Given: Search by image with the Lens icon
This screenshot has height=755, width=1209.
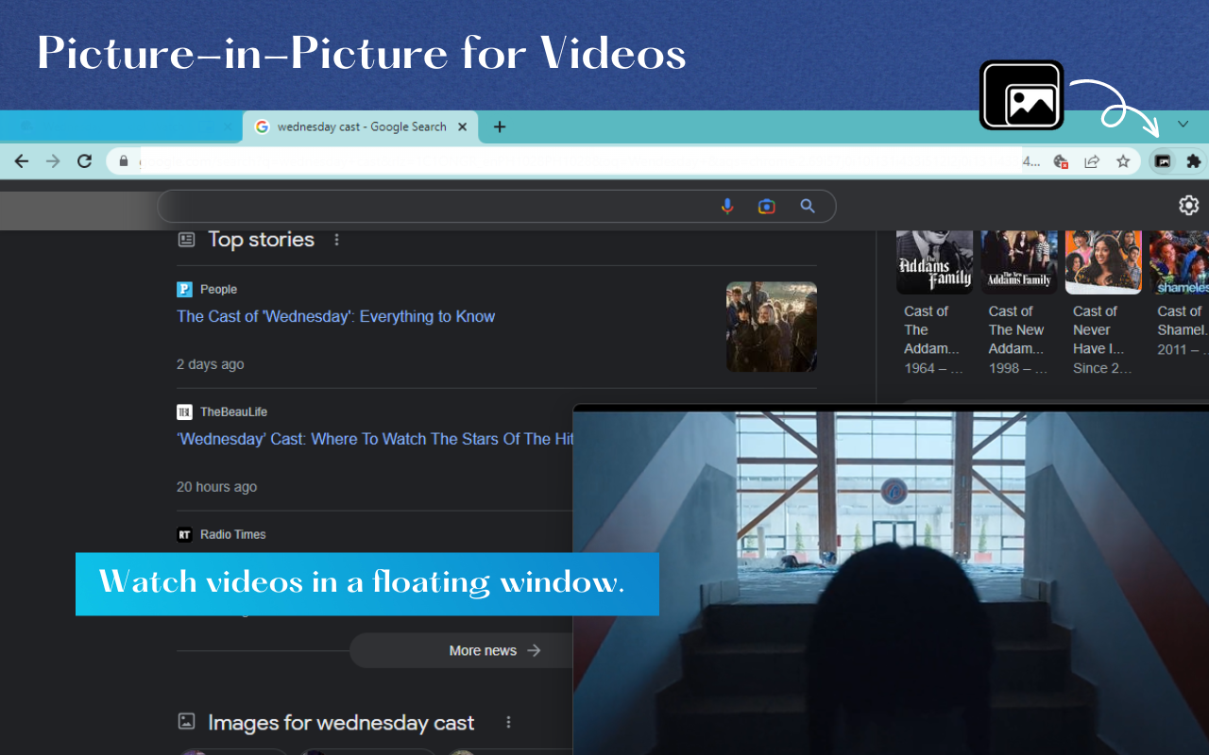Looking at the screenshot, I should [x=767, y=206].
